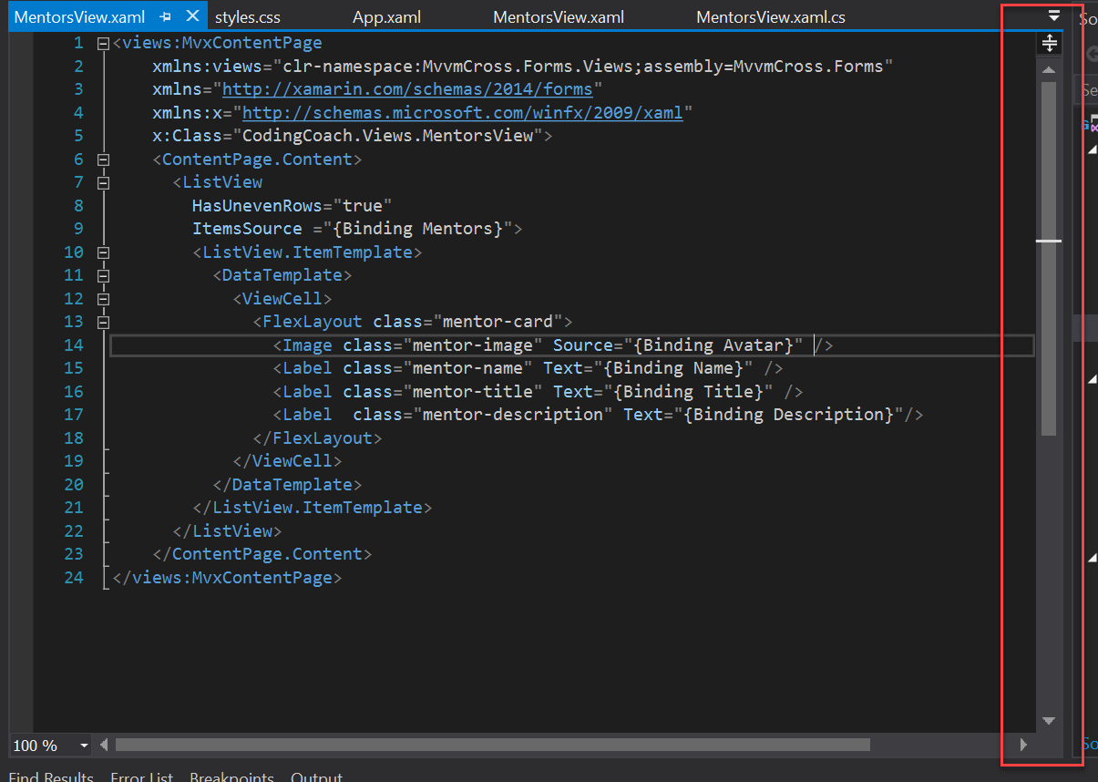Click the ItemsSource attribute name

pos(247,229)
